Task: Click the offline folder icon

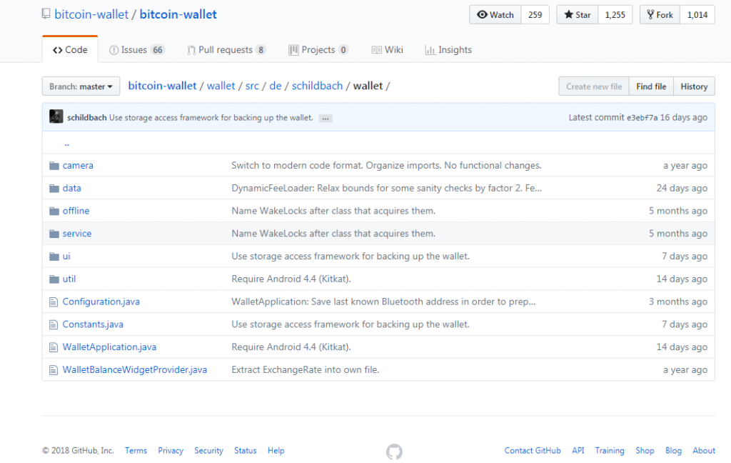Action: tap(54, 211)
